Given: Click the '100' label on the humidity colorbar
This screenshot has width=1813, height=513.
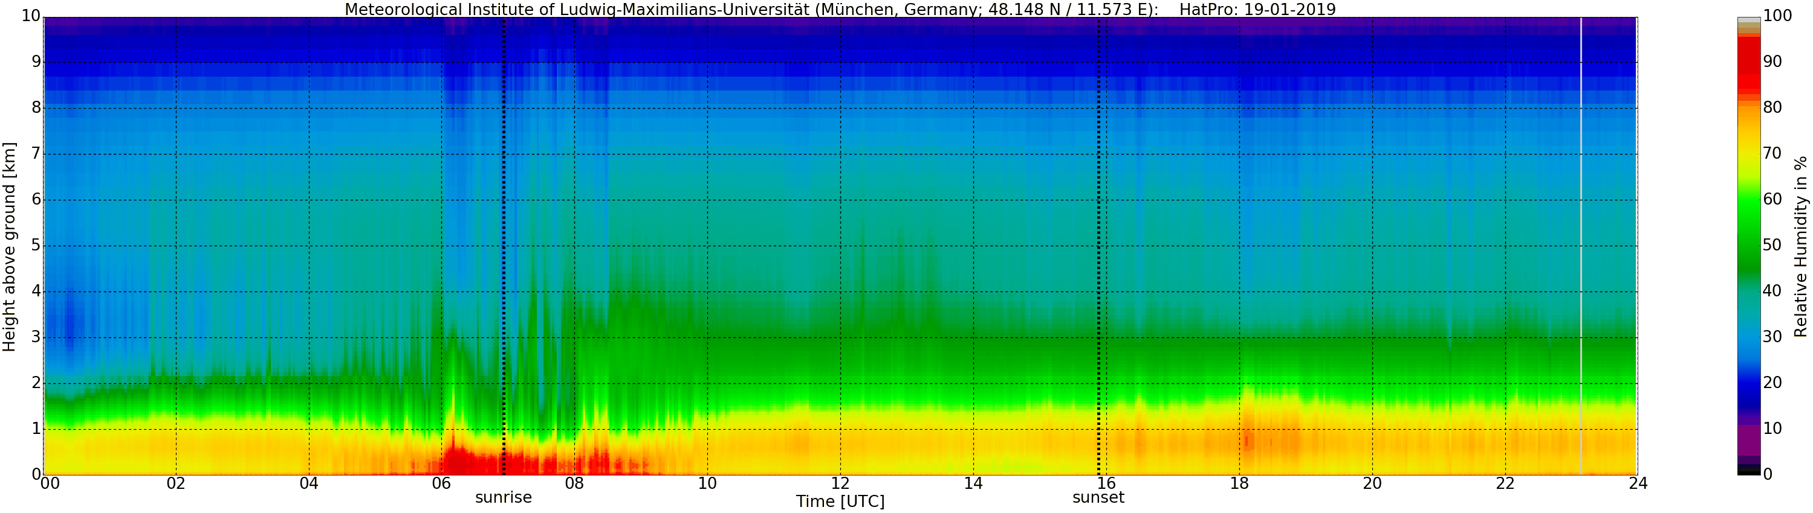Looking at the screenshot, I should (1777, 16).
